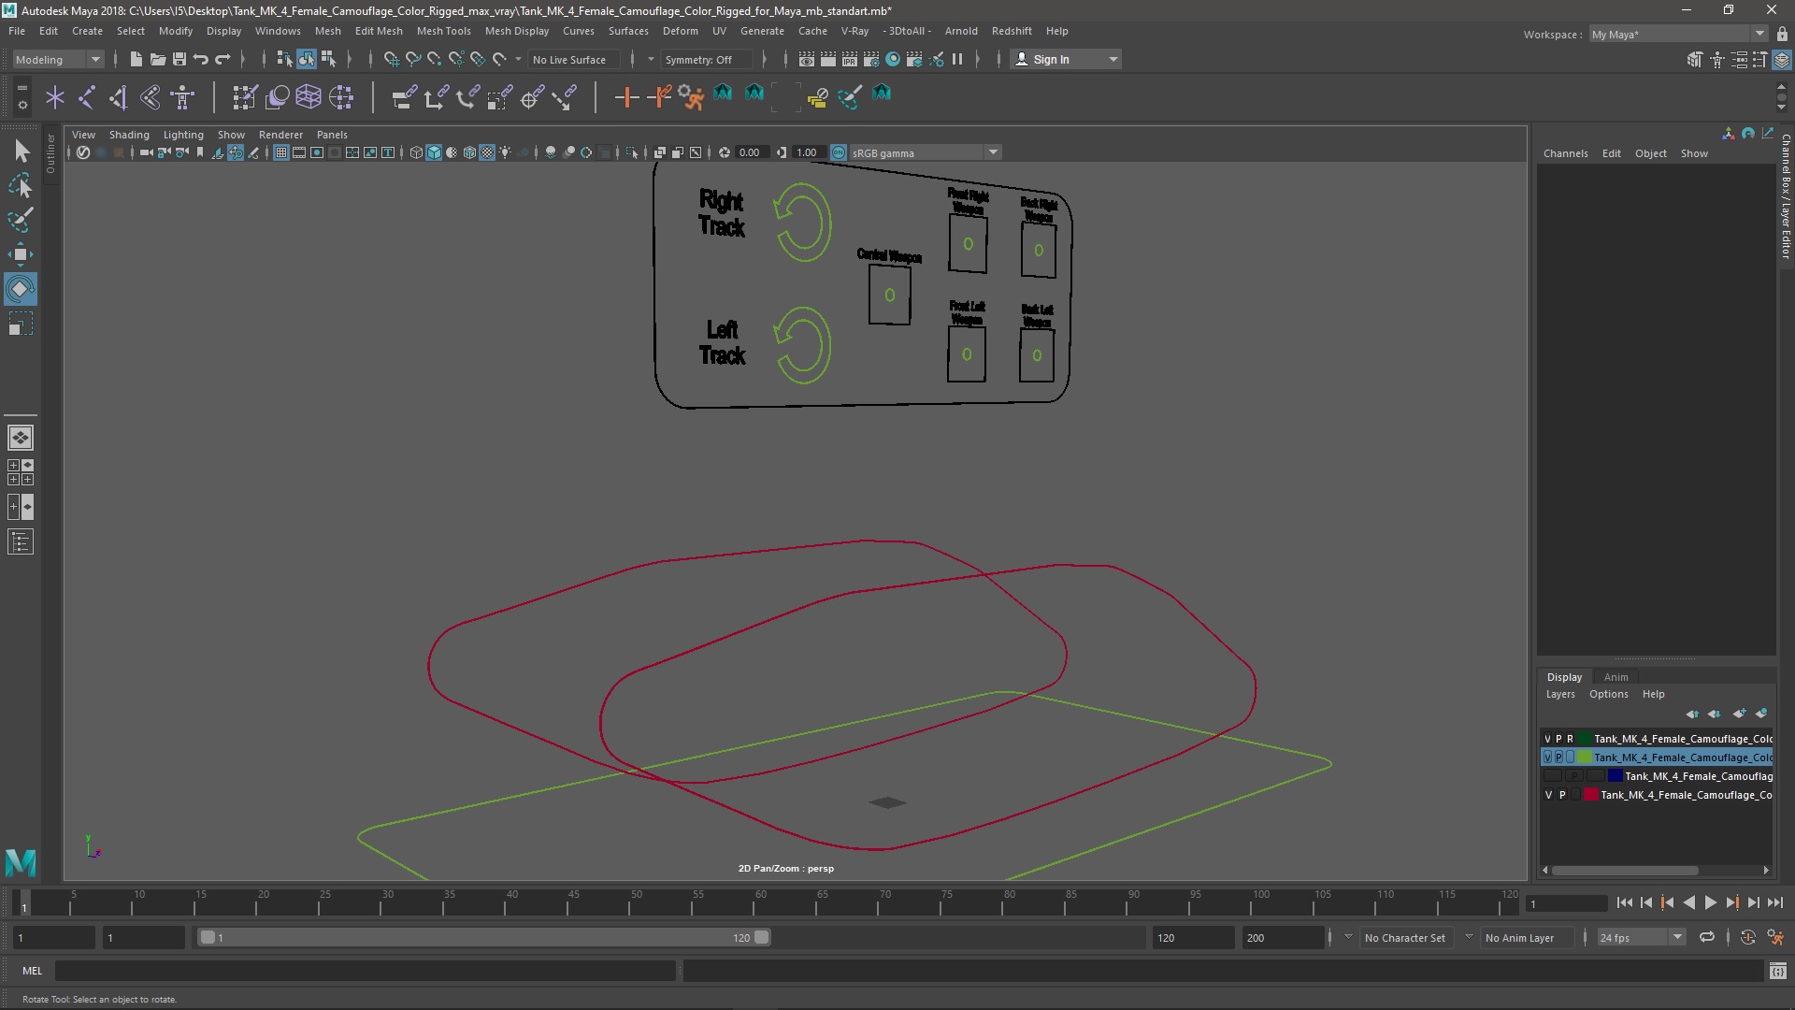Click the Layers menu in layer editor
Viewport: 1795px width, 1010px height.
tap(1559, 694)
